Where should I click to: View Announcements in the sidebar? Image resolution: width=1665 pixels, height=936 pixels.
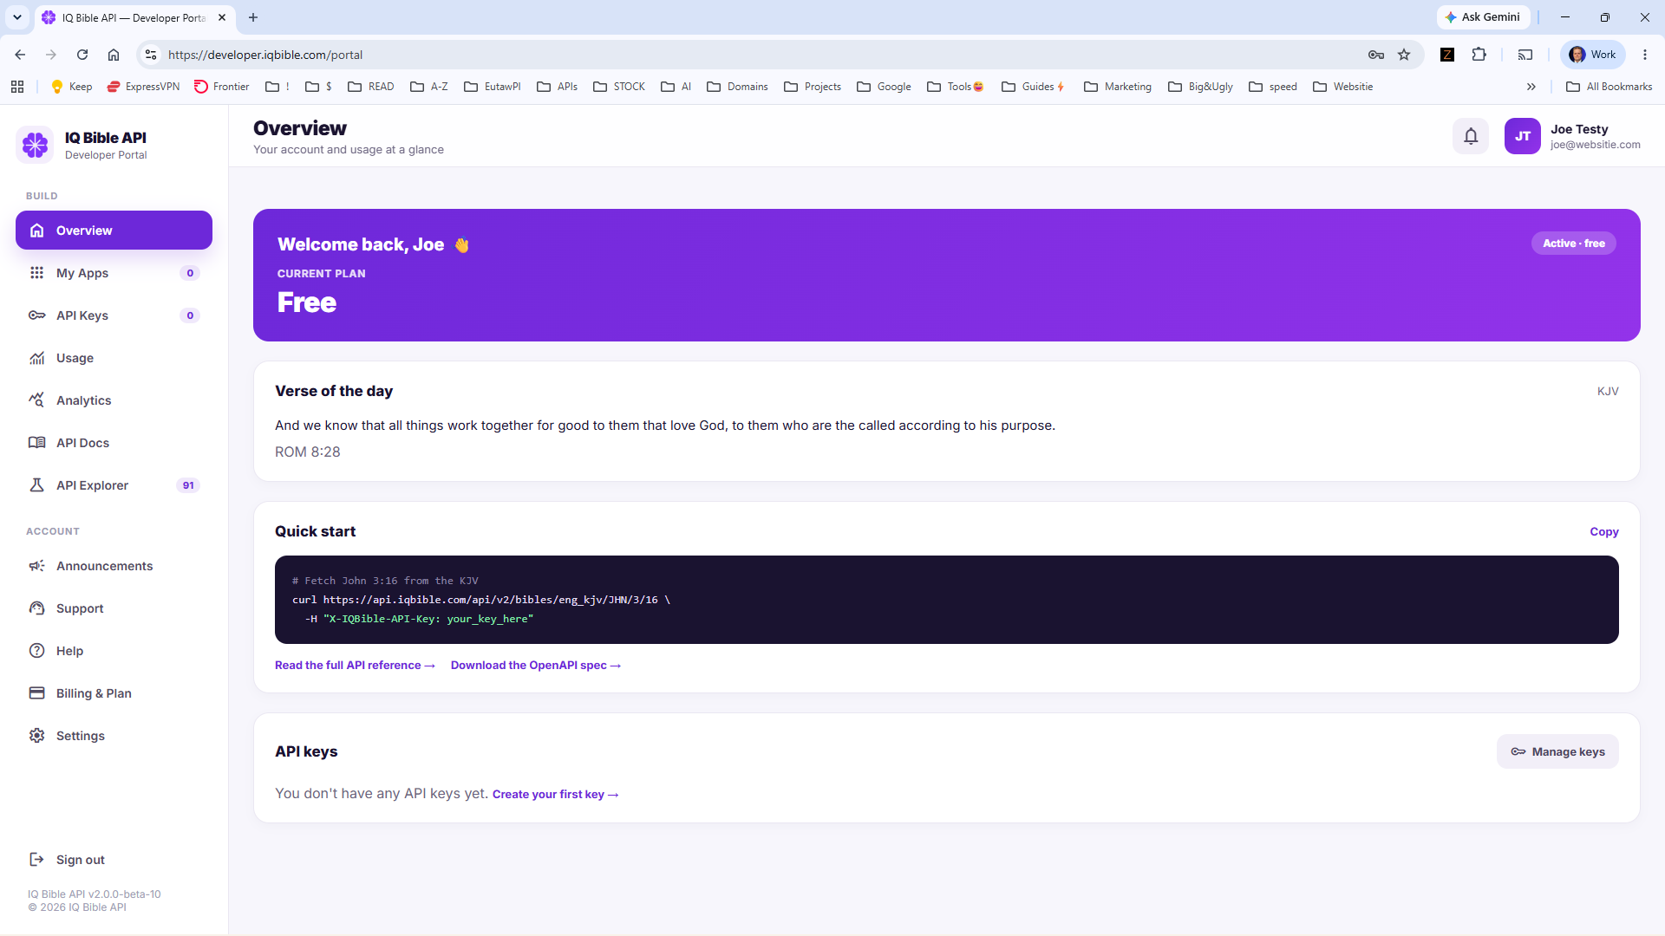pyautogui.click(x=114, y=566)
